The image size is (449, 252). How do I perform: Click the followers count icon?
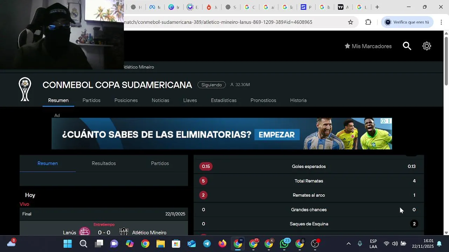232,85
